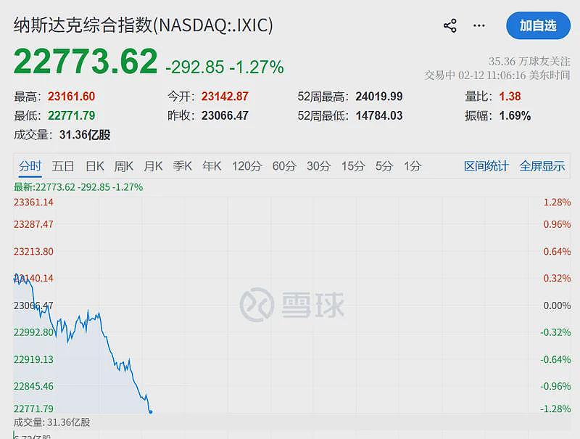Image resolution: width=580 pixels, height=439 pixels.
Task: Click the 成交量: 31.36亿股 volume chart label
Action: click(51, 422)
